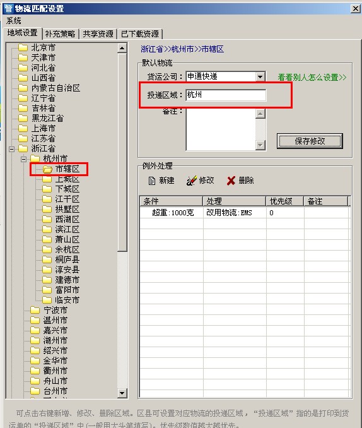The image size is (362, 428).
Task: Click the red X 删除 icon
Action: (231, 181)
